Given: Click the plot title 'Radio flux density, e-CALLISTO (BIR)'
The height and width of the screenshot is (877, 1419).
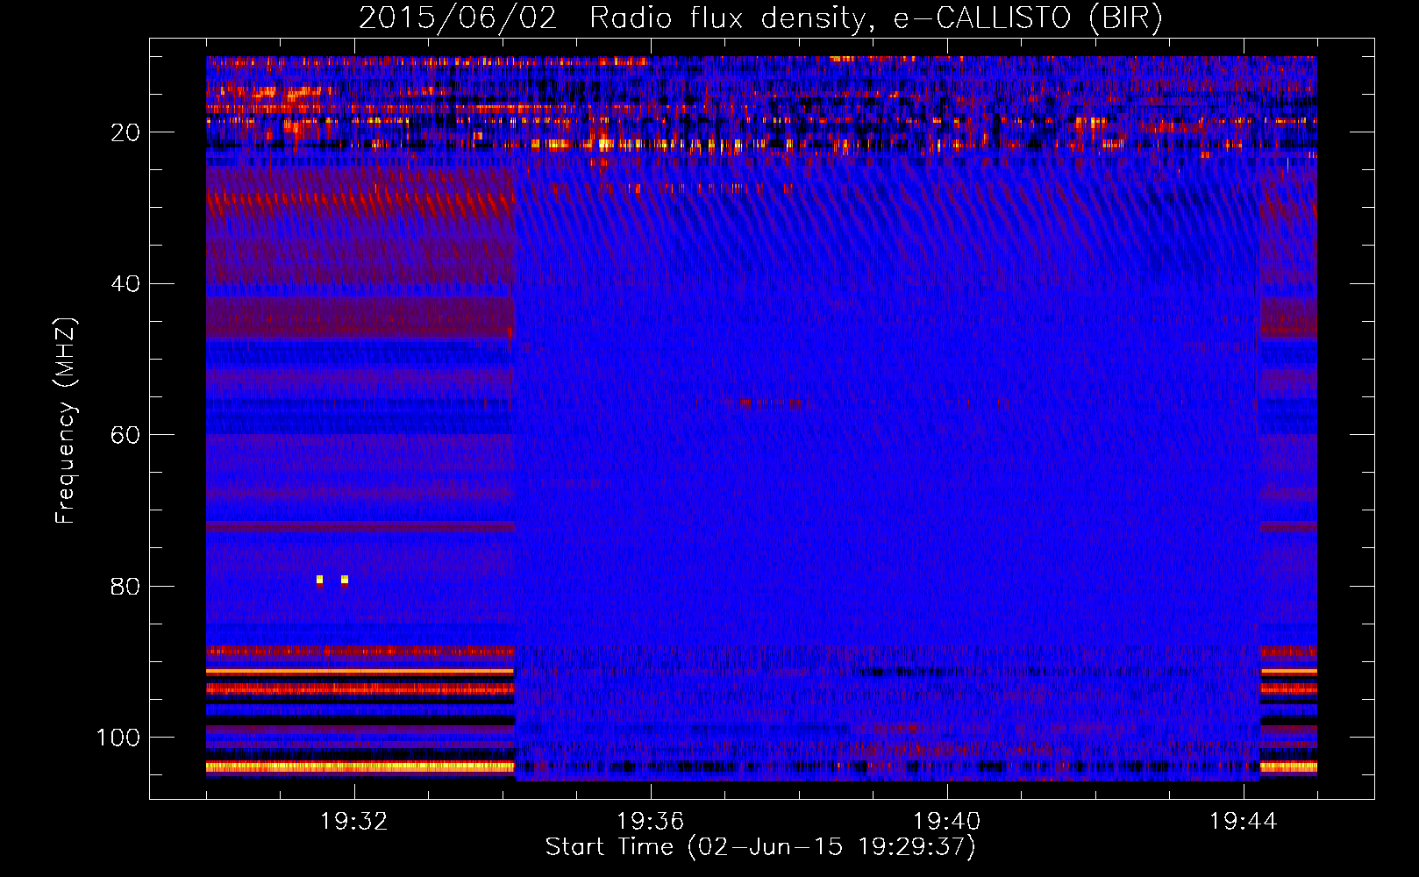Looking at the screenshot, I should pos(875,18).
